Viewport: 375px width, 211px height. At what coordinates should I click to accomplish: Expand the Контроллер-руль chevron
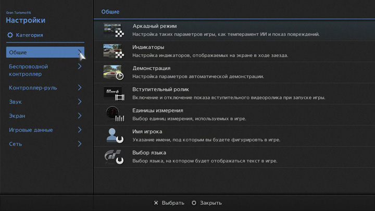(80, 88)
